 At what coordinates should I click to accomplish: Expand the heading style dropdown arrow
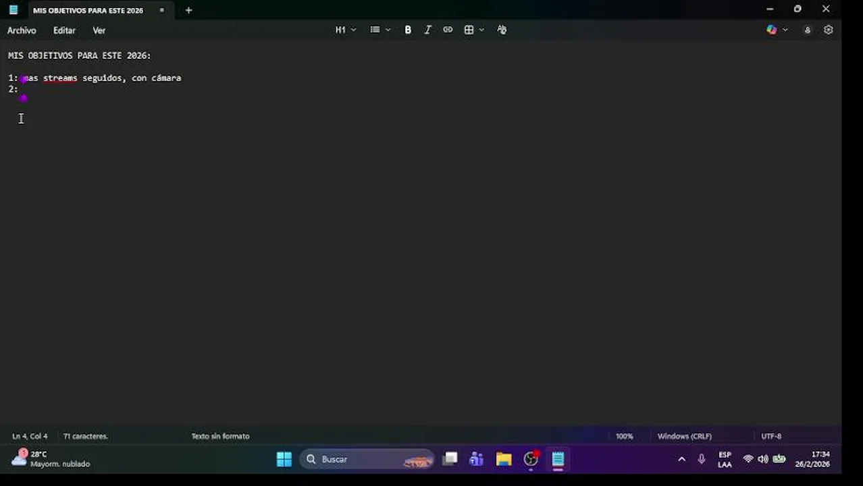(353, 30)
